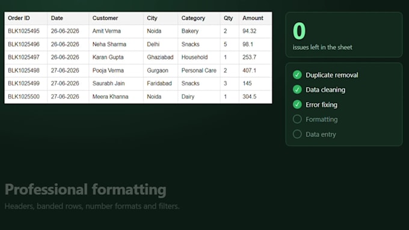
Task: Click the Error fixing green checkmark
Action: tap(297, 104)
